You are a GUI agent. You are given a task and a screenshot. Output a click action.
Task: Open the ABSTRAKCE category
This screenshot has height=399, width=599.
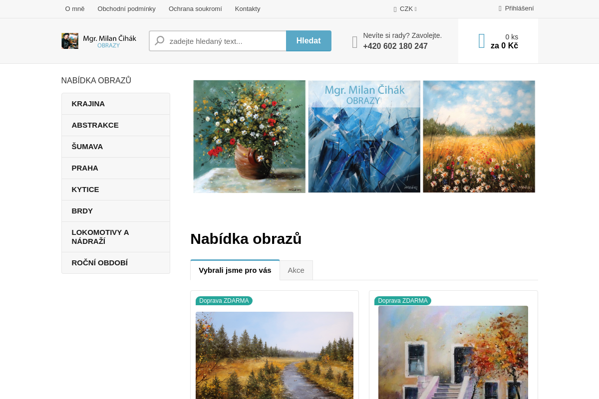coord(95,125)
